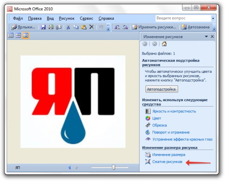Click the task pane Back arrow
225x181 pixels.
145,44
